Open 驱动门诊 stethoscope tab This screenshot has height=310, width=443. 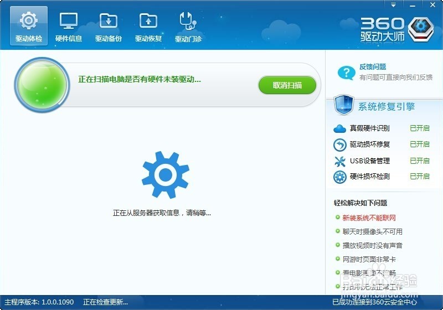point(188,26)
